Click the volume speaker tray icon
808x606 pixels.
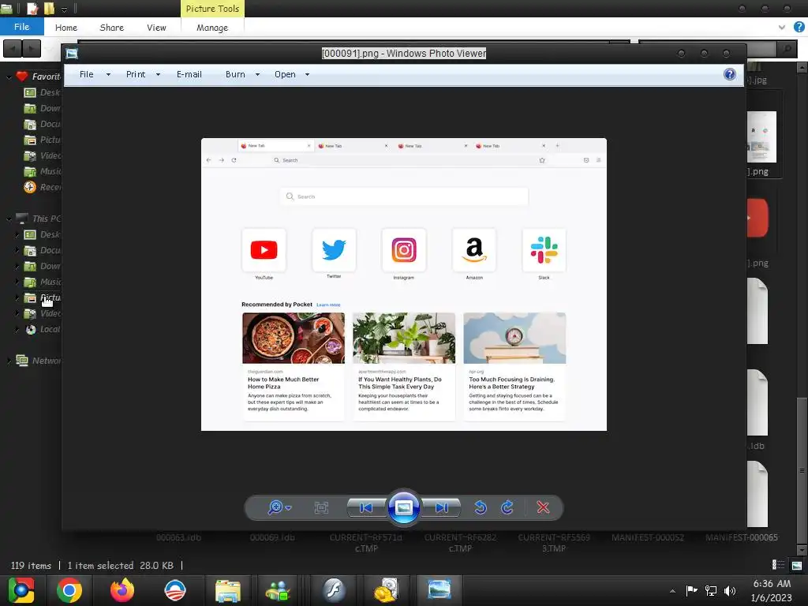[x=730, y=590]
